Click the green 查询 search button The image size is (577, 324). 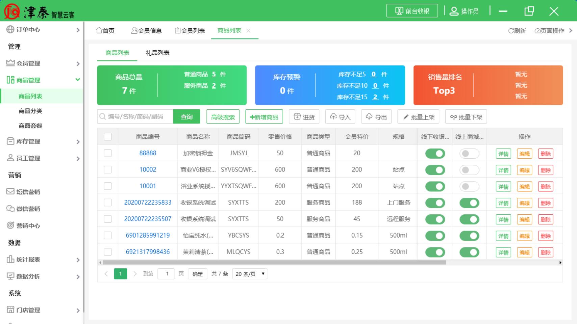coord(186,117)
